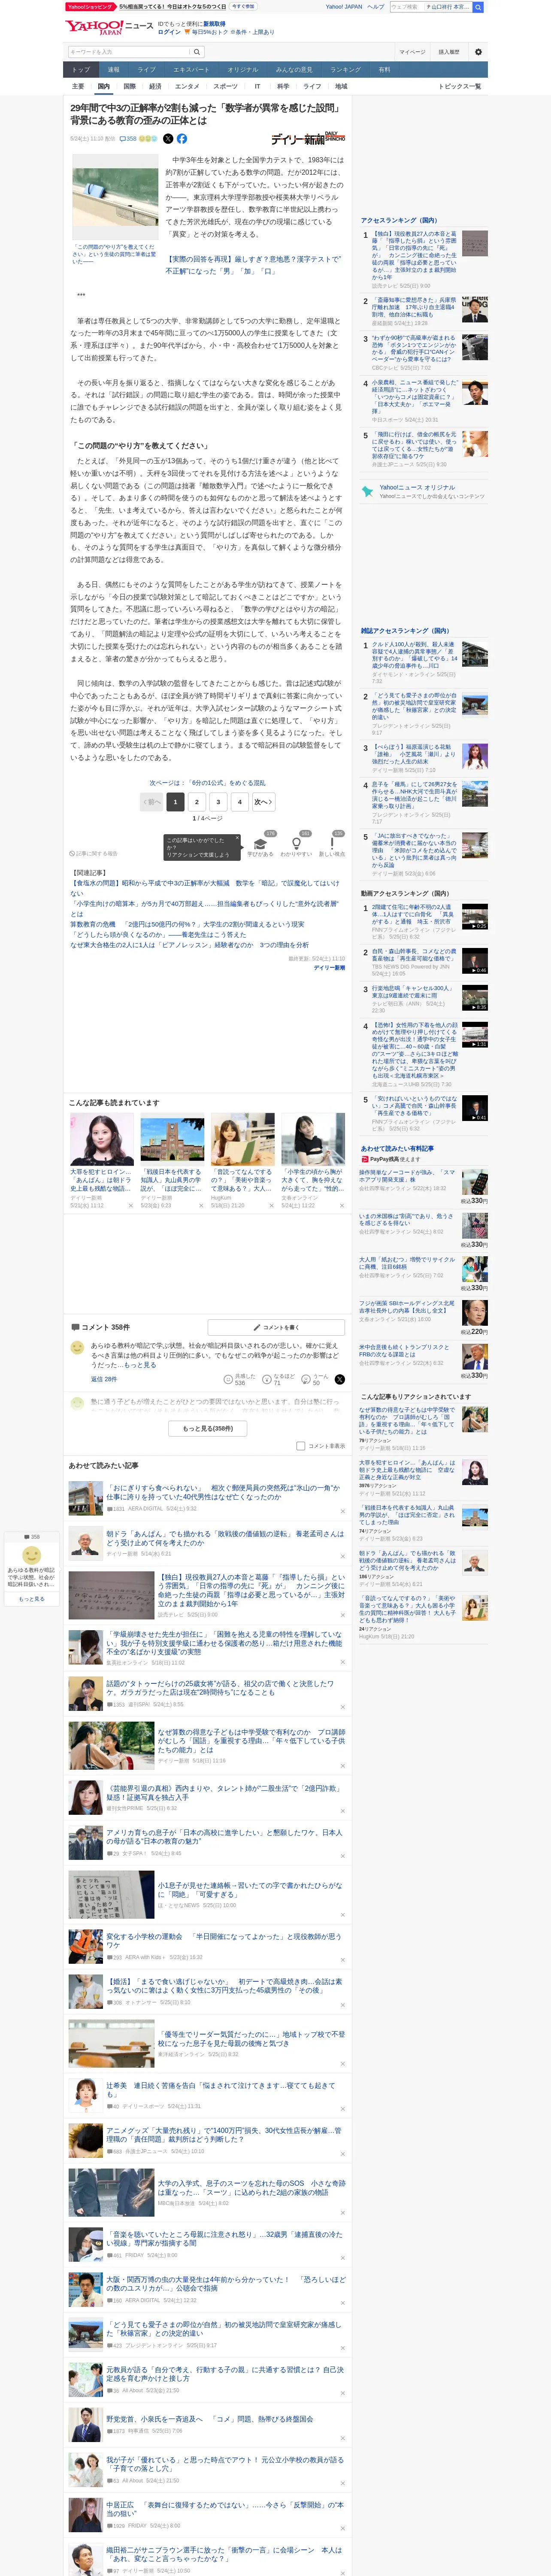This screenshot has height=2576, width=551.
Task: Select the スポーツ category
Action: click(x=225, y=87)
